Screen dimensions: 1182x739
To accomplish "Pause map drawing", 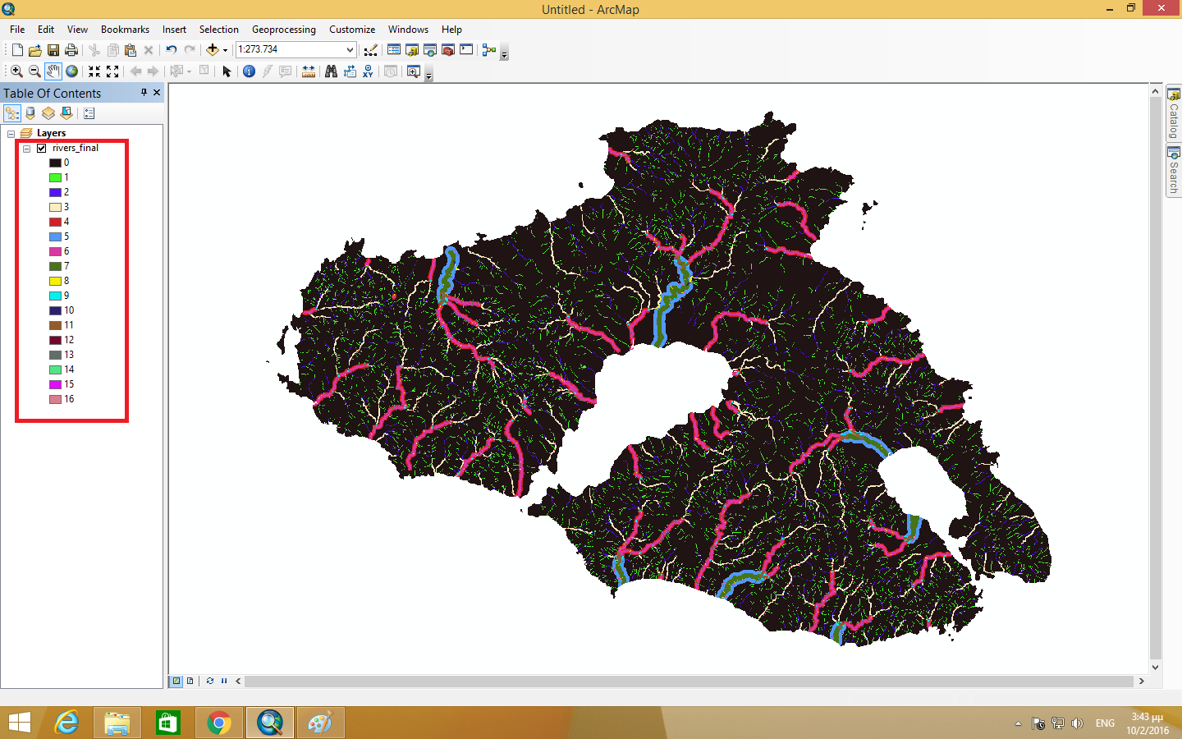I will [224, 681].
